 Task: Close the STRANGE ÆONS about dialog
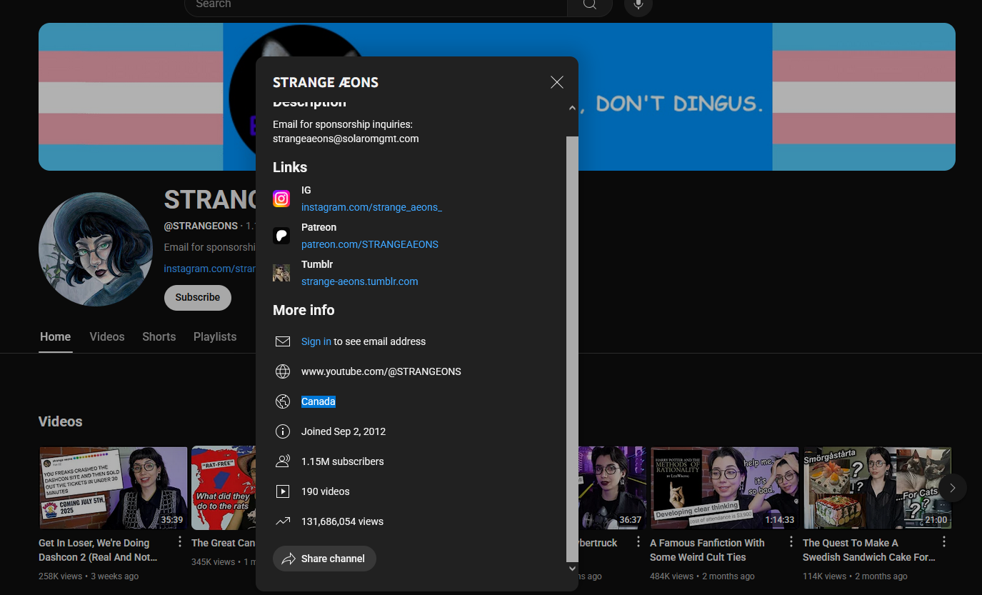coord(557,82)
